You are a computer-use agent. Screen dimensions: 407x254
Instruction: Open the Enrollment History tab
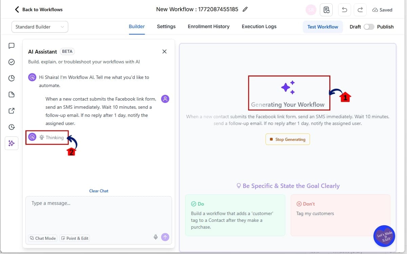pyautogui.click(x=208, y=26)
